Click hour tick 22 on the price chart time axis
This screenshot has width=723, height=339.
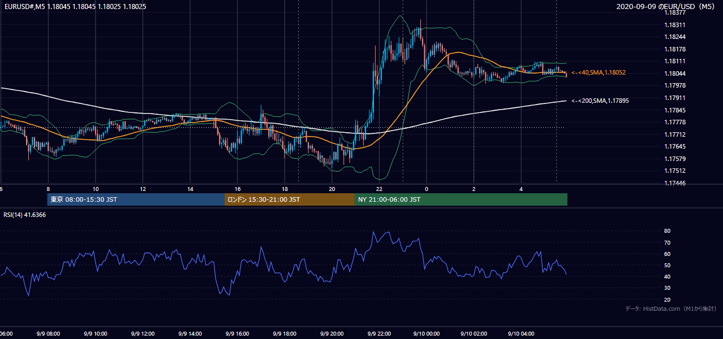[379, 189]
